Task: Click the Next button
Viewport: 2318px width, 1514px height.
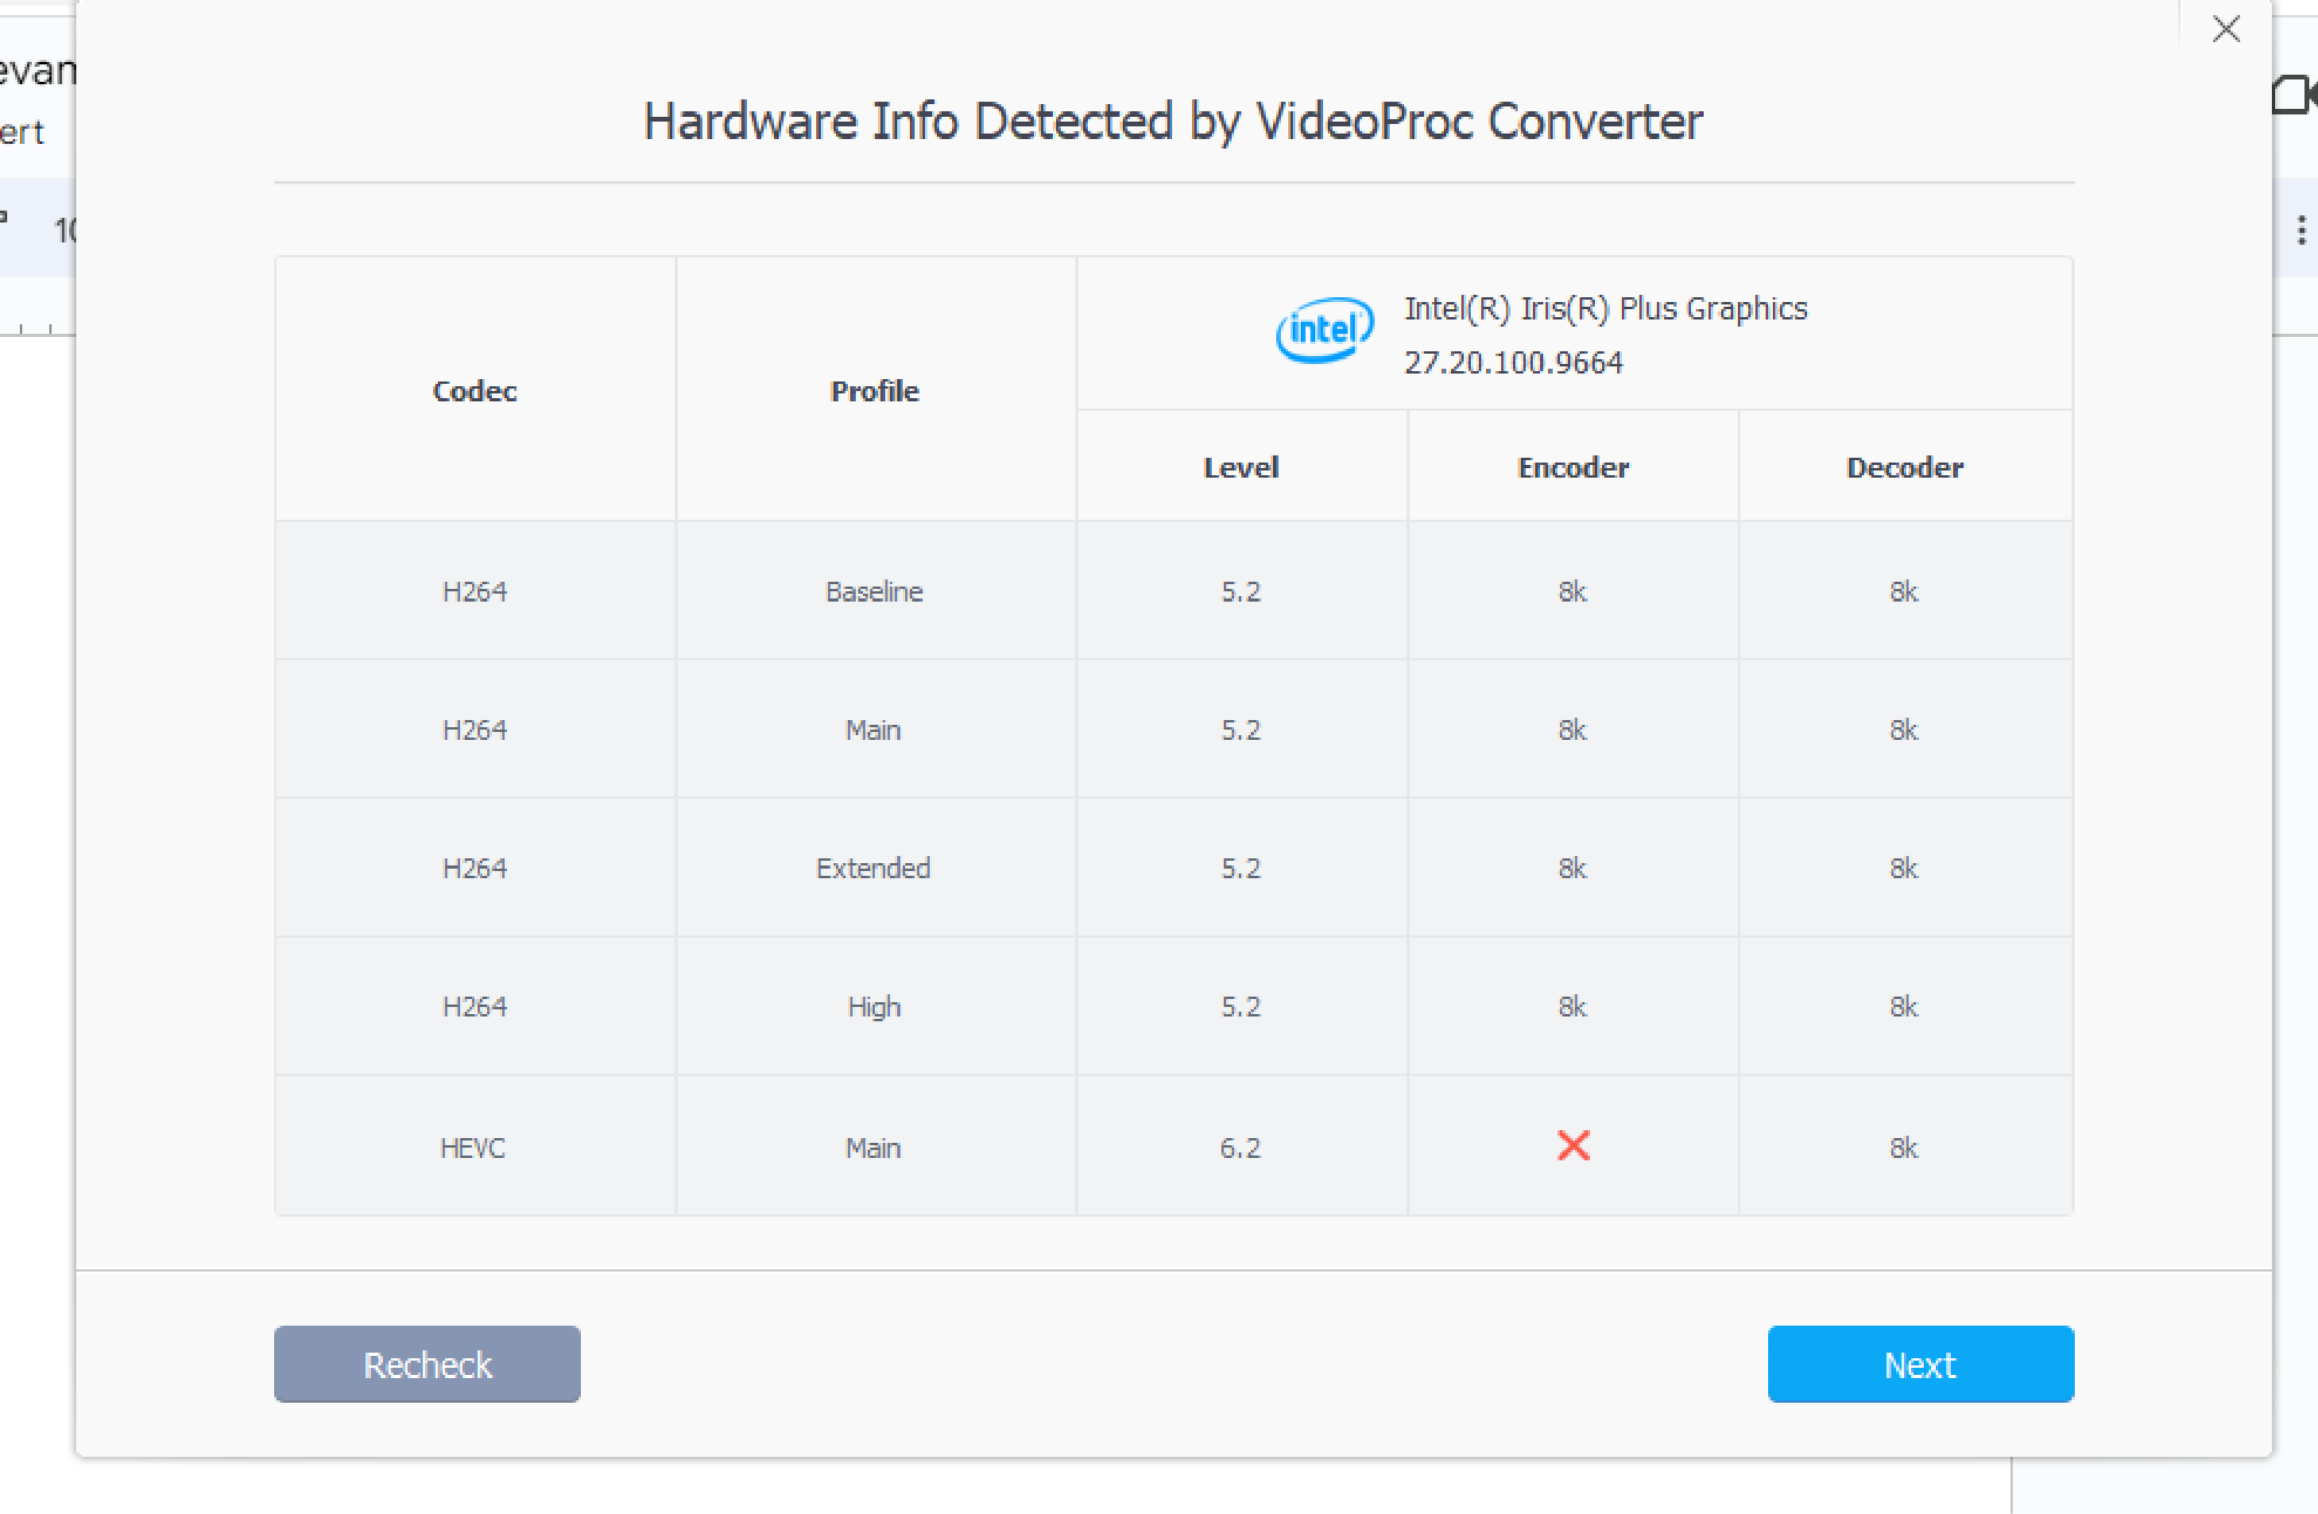Action: point(1920,1363)
